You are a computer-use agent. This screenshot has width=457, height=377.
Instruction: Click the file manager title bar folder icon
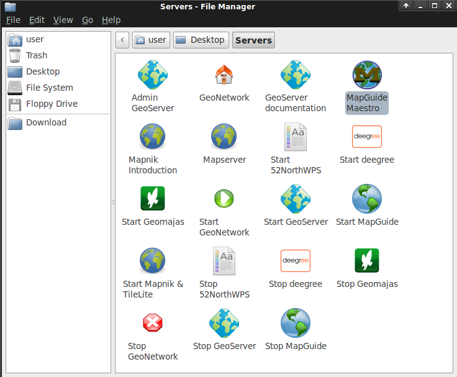click(10, 7)
